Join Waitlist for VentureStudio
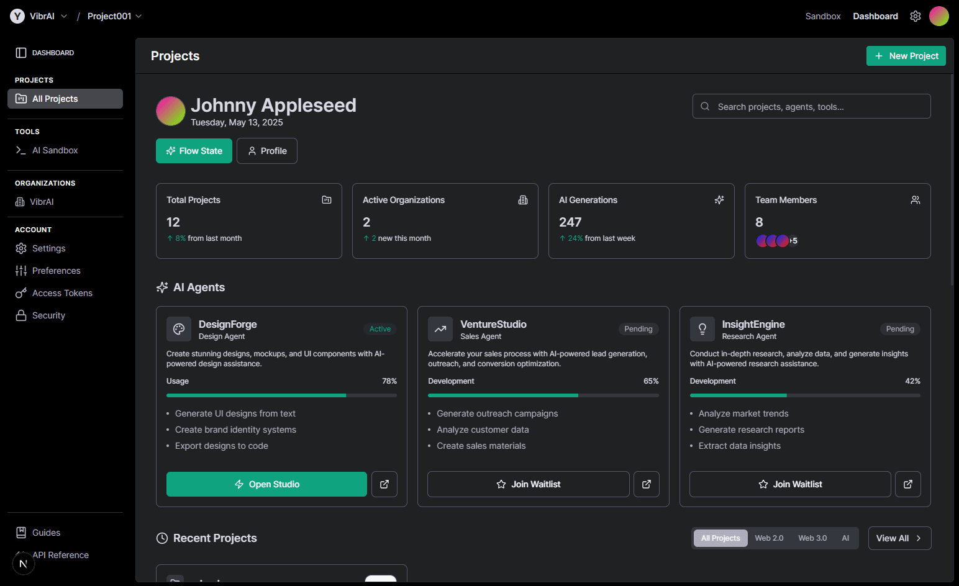959x586 pixels. pyautogui.click(x=529, y=484)
